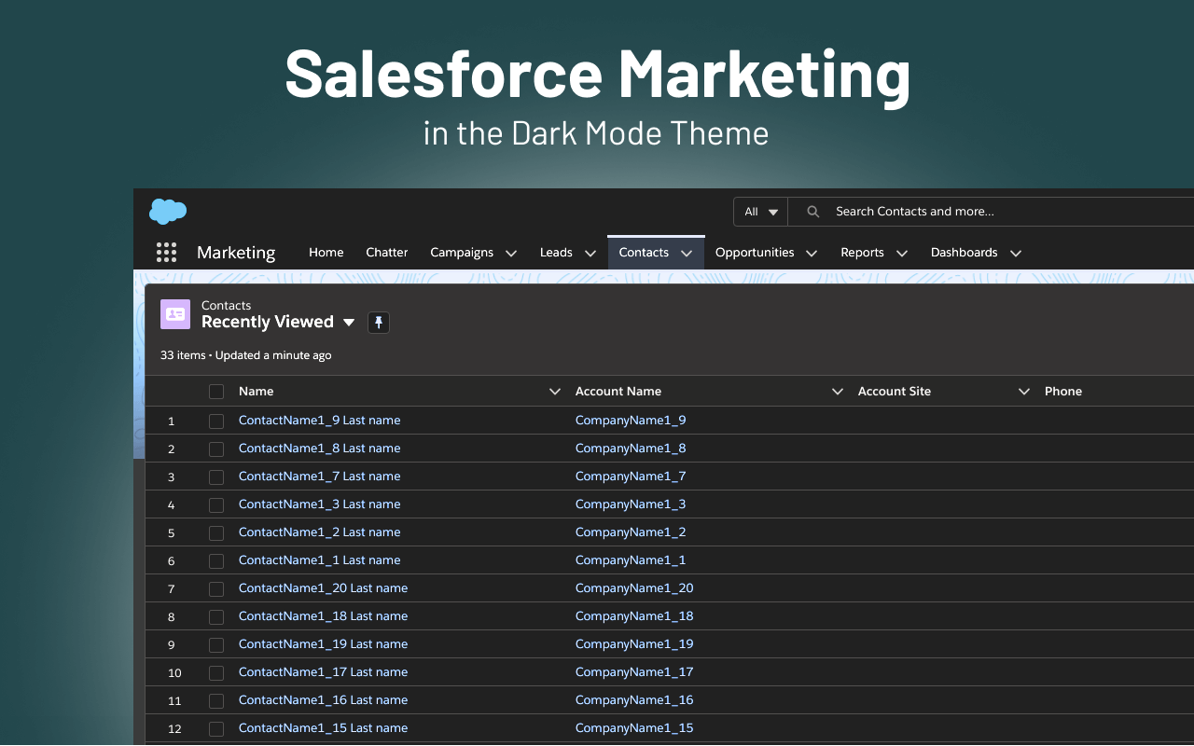Check the checkbox for ContactName1_9 Last name

pyautogui.click(x=216, y=421)
